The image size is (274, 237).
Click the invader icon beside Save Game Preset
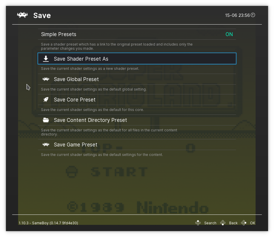tap(46, 145)
